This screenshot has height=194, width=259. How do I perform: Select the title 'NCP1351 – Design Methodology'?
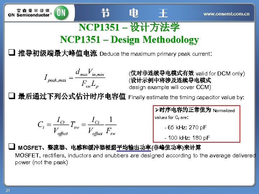coord(129,40)
